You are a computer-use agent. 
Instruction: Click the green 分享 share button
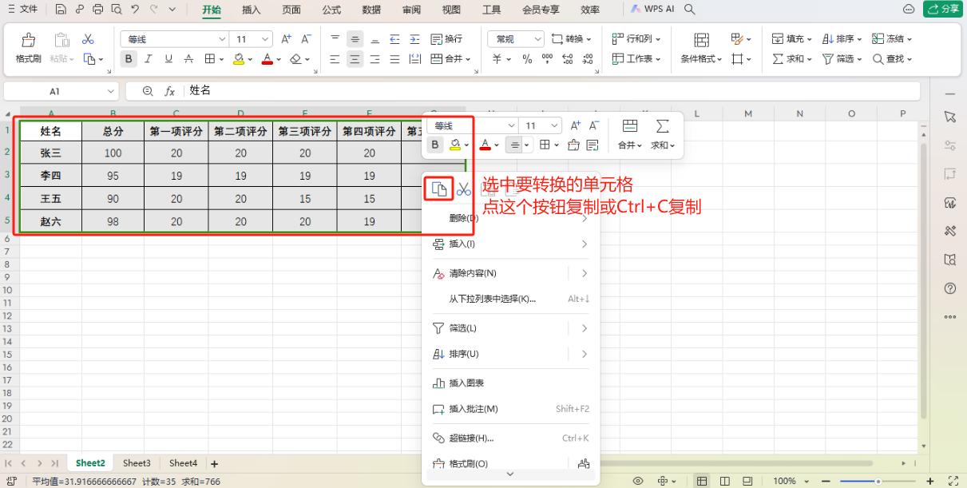point(941,9)
